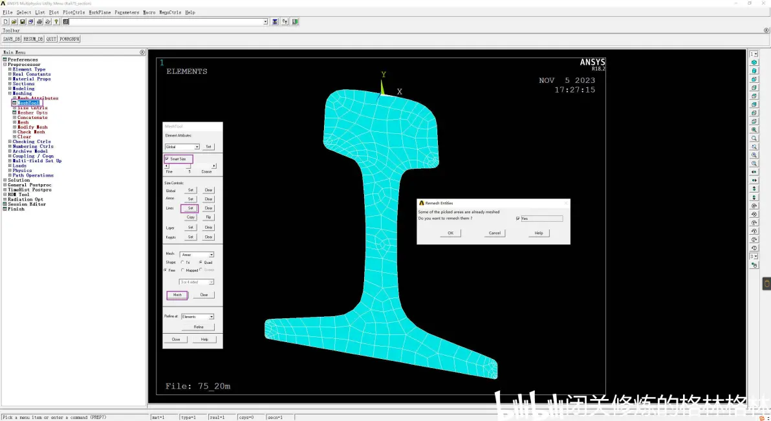
Task: Click the Zoom Out magnifier icon
Action: 754,163
